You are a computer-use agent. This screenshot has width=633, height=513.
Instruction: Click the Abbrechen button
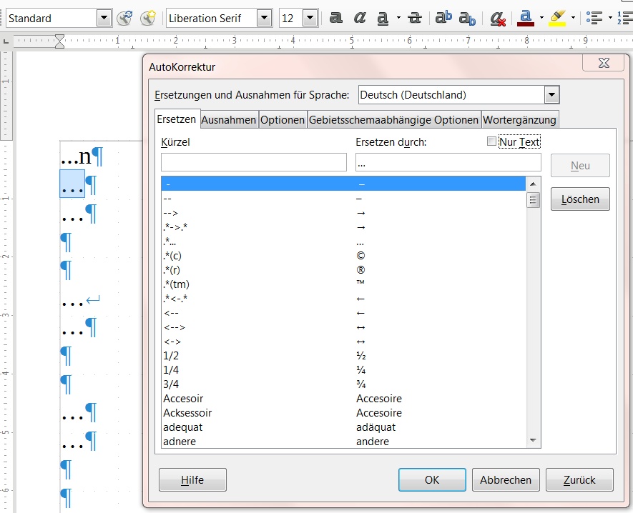(506, 480)
